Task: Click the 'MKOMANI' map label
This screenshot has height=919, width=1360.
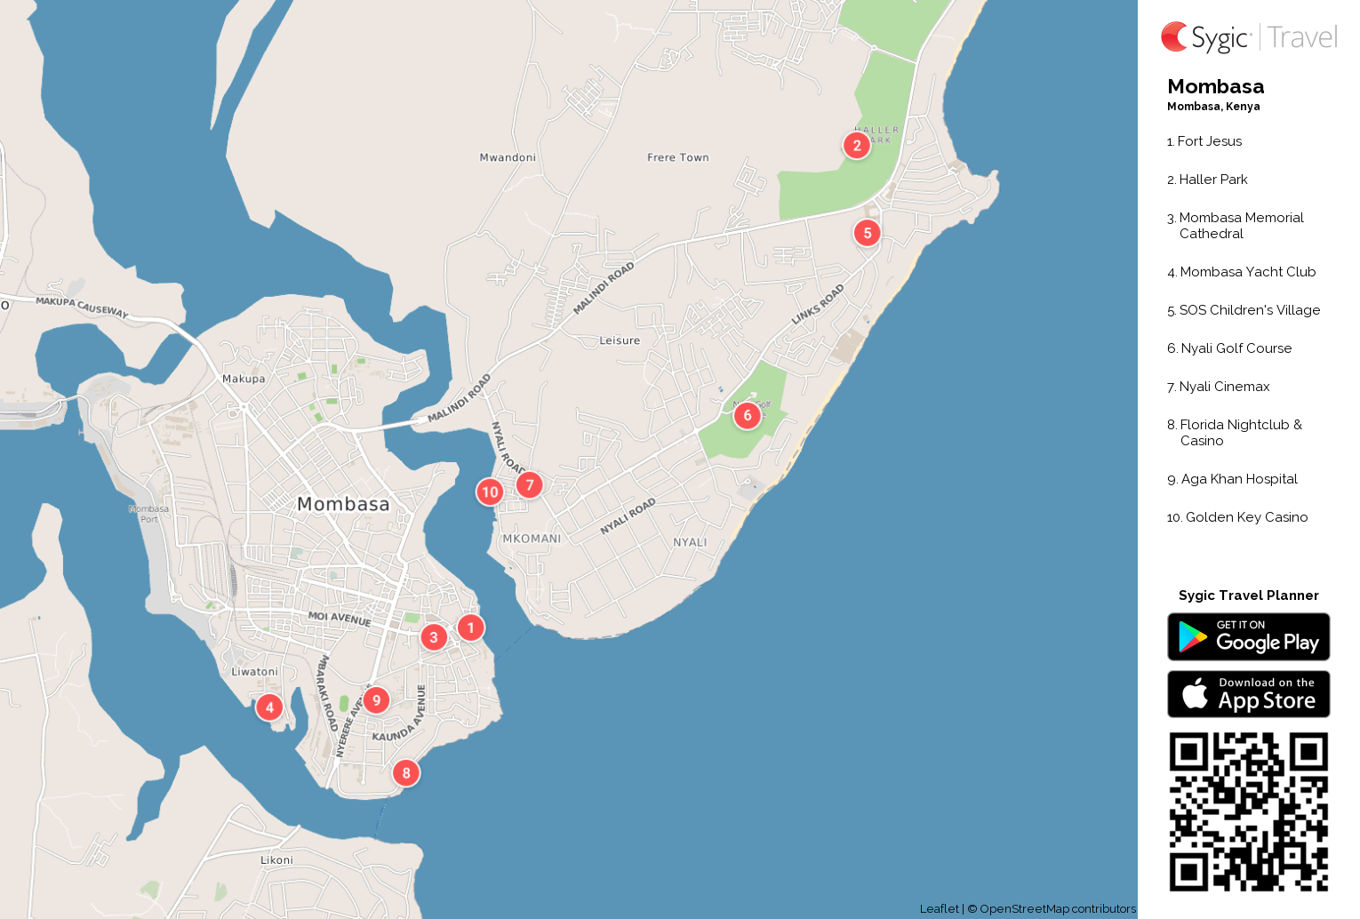Action: (x=532, y=539)
